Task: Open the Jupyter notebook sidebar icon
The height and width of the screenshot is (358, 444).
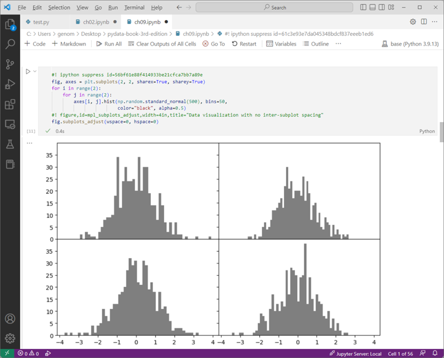Action: (10, 164)
